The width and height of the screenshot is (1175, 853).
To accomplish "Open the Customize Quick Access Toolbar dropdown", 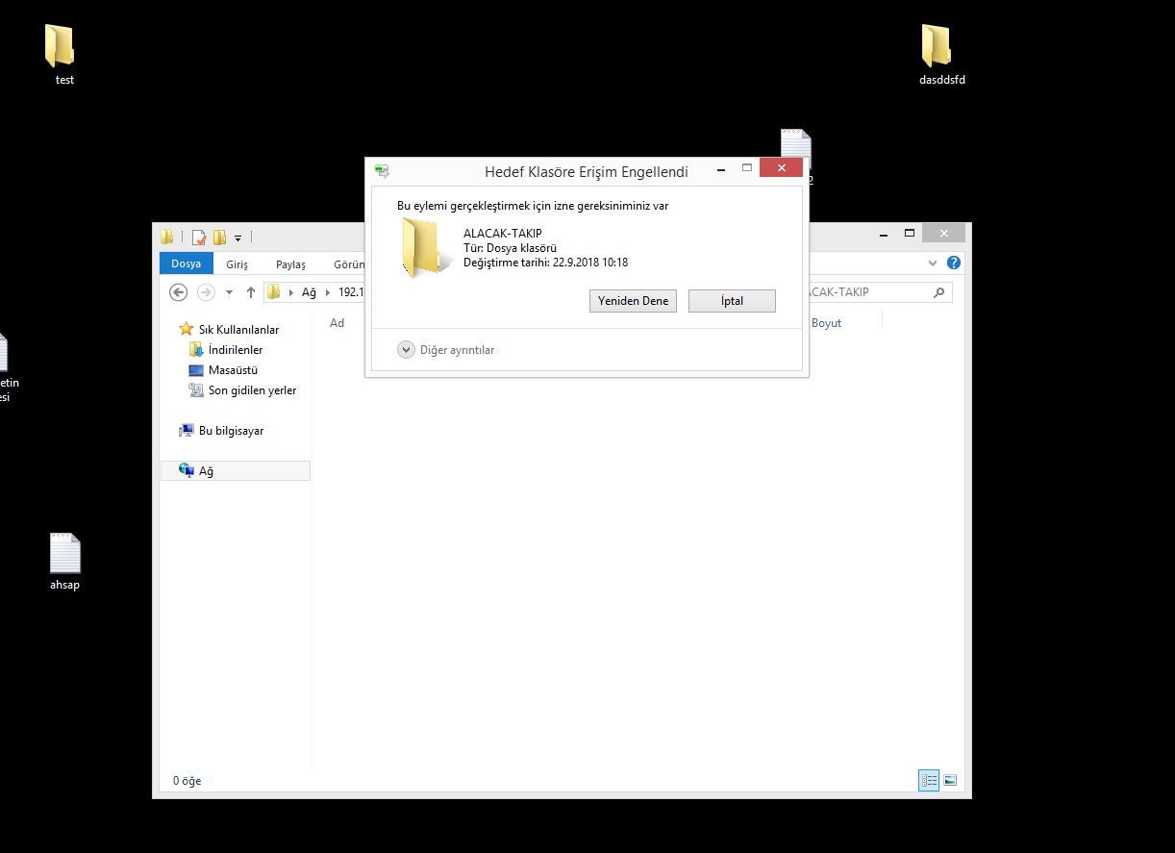I will pyautogui.click(x=237, y=238).
